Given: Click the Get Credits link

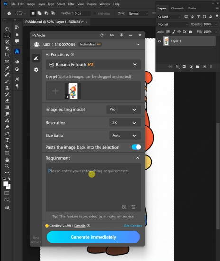Looking at the screenshot, I should coord(133,226).
